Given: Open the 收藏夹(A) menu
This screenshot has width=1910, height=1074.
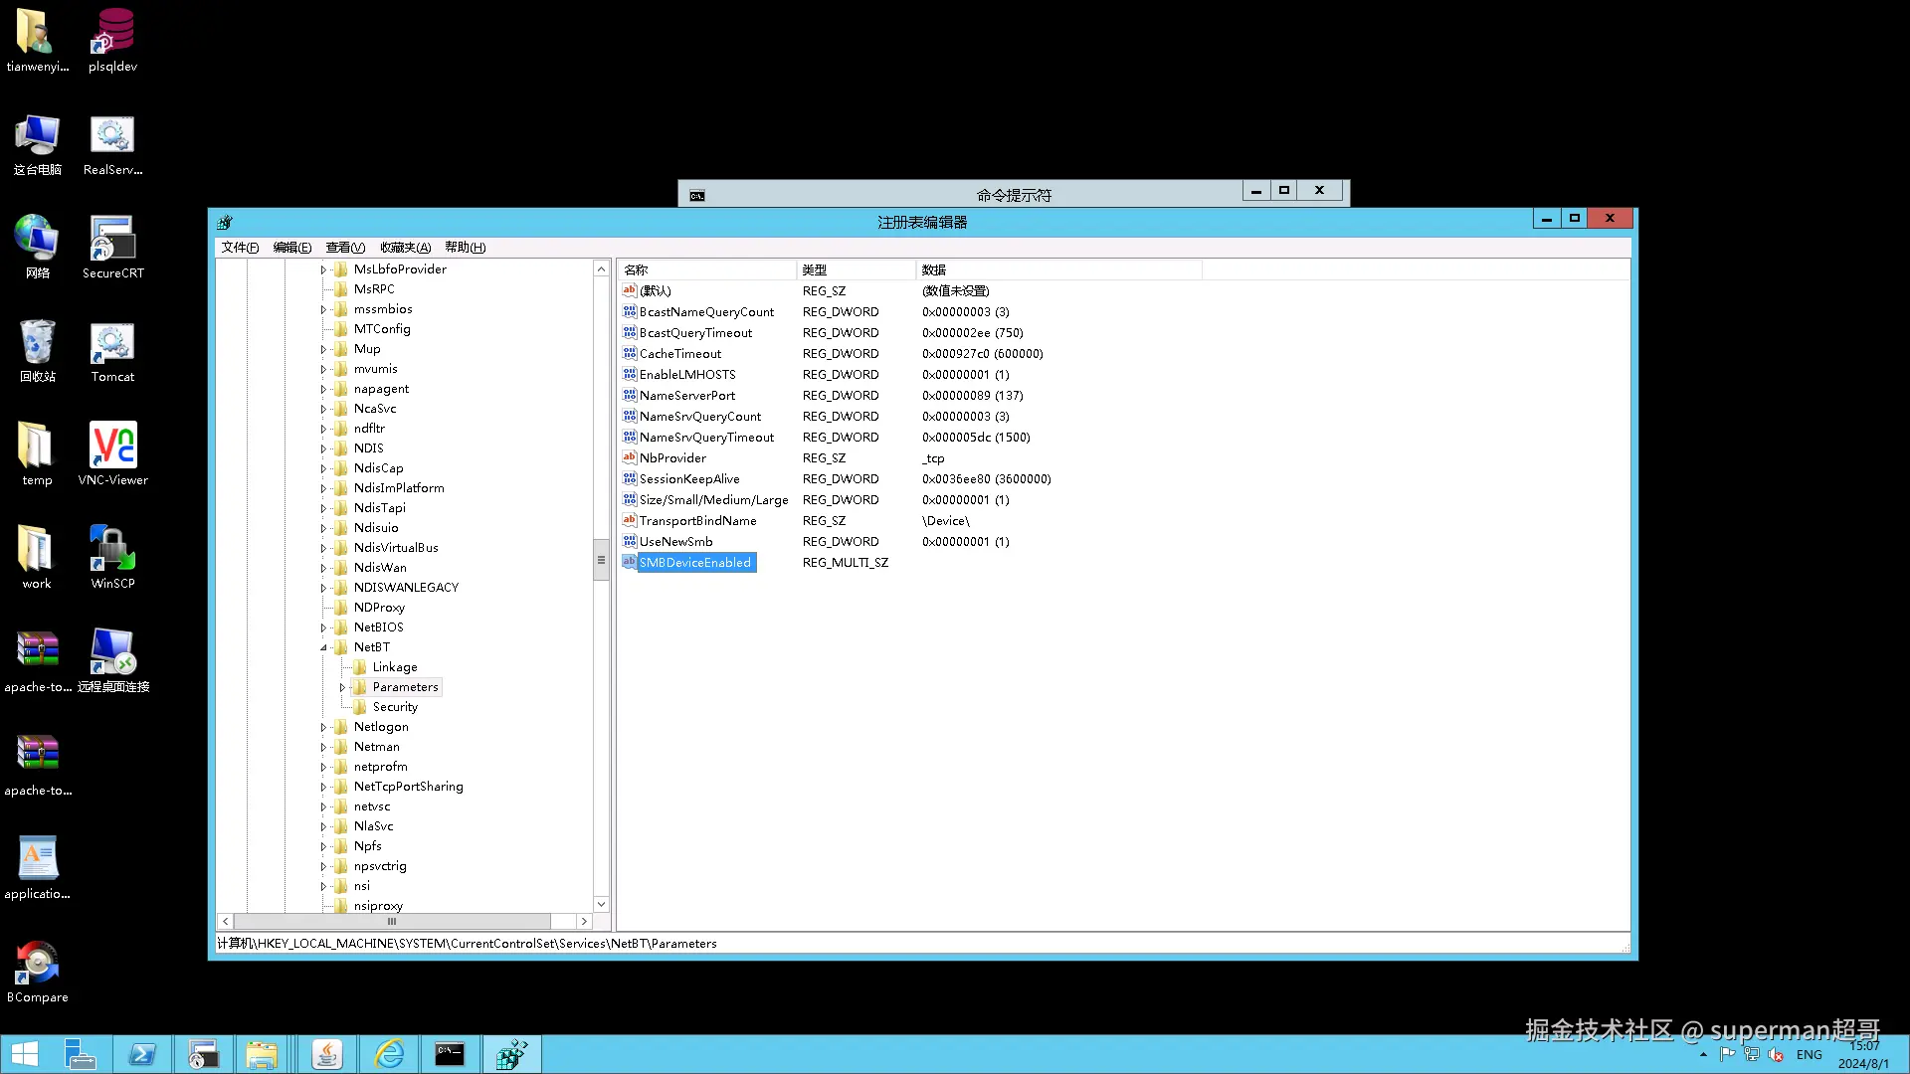Looking at the screenshot, I should click(x=405, y=248).
